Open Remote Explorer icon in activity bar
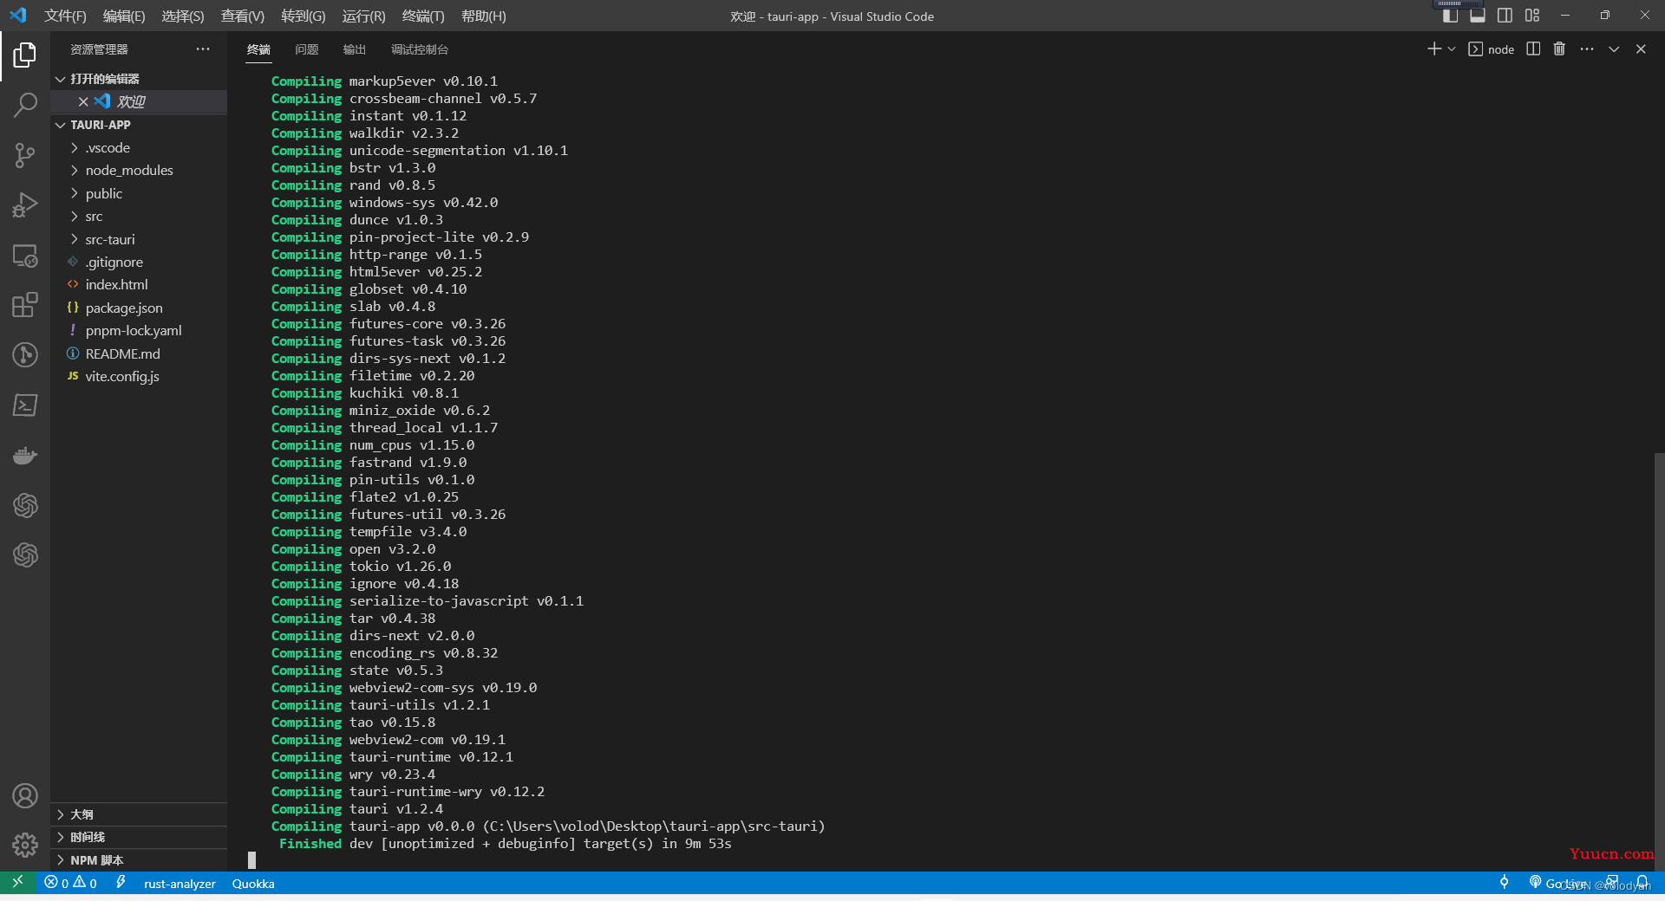This screenshot has width=1665, height=901. pos(25,256)
